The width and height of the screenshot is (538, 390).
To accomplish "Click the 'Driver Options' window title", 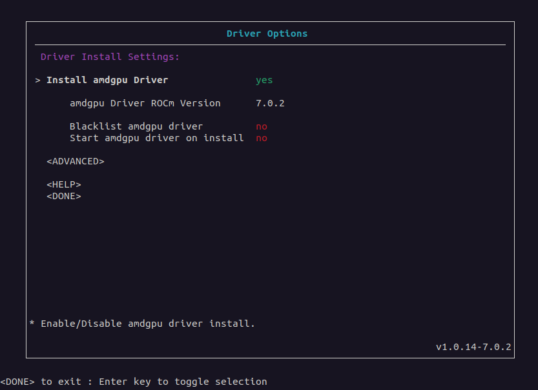I will (x=267, y=34).
